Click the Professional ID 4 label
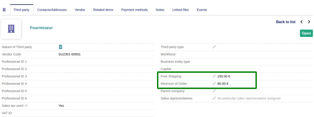This screenshot has width=314, height=117. click(x=14, y=84)
